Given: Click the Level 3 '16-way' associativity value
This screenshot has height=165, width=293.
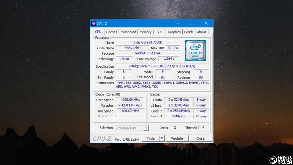Looking at the screenshot, I should point(201,116).
